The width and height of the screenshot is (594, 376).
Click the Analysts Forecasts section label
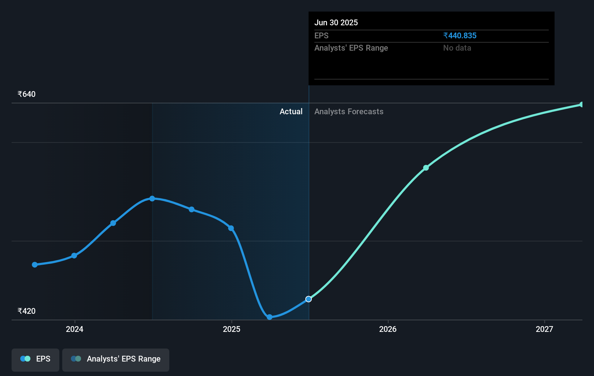[x=349, y=112]
